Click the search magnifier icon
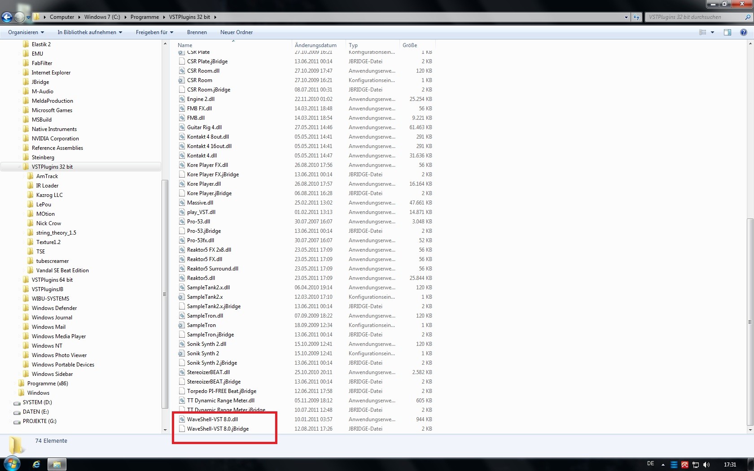 748,17
